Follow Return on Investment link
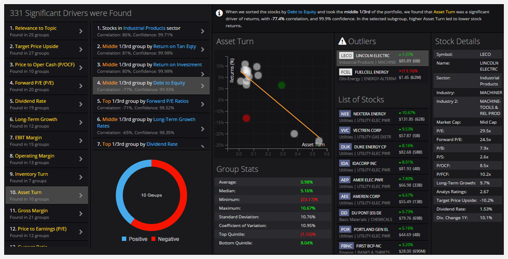The height and width of the screenshot is (259, 508). point(177,64)
